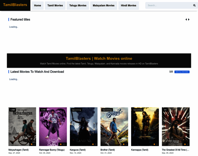Open the Hindi Movies menu
The width and height of the screenshot is (198, 156).
click(128, 5)
